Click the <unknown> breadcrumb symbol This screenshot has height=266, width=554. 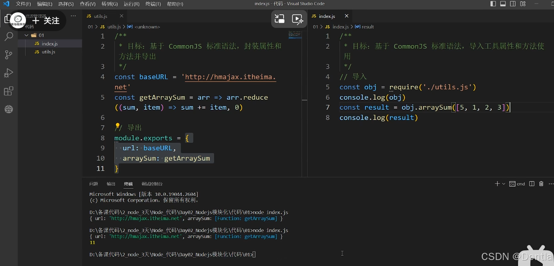147,27
